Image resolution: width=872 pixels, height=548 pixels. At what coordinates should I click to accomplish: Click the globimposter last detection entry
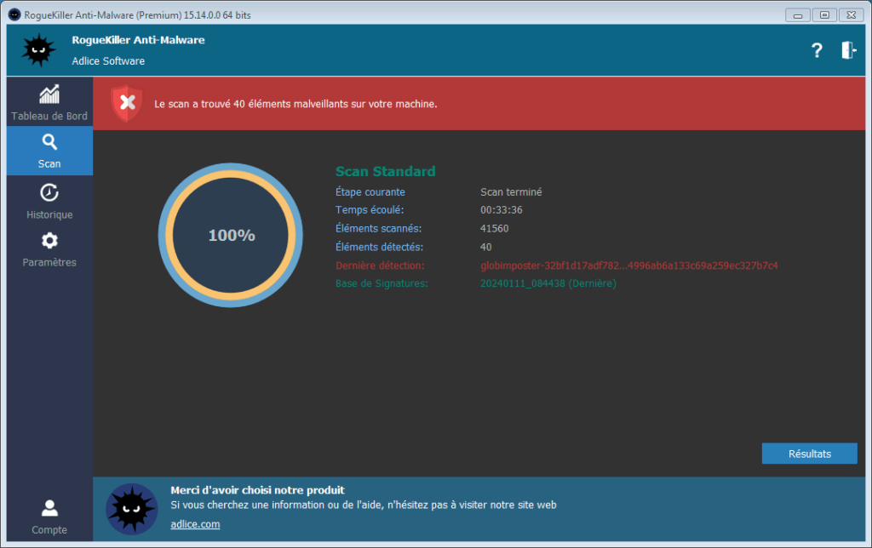pos(628,265)
